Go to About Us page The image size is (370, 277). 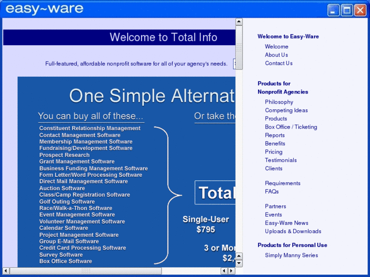point(276,55)
